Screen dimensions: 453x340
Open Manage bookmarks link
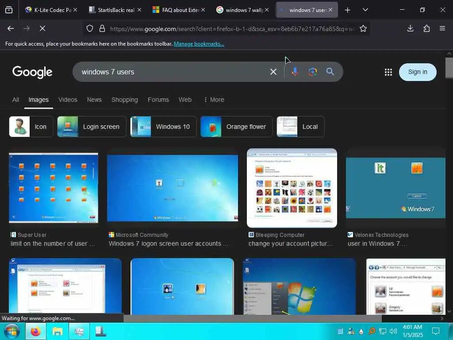(x=199, y=44)
